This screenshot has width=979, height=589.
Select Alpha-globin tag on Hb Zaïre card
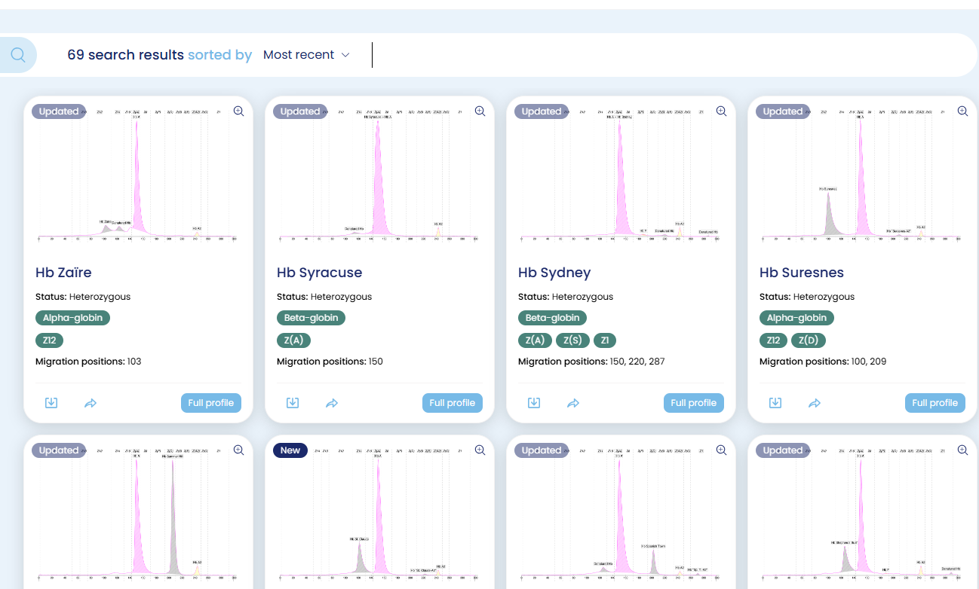[72, 318]
